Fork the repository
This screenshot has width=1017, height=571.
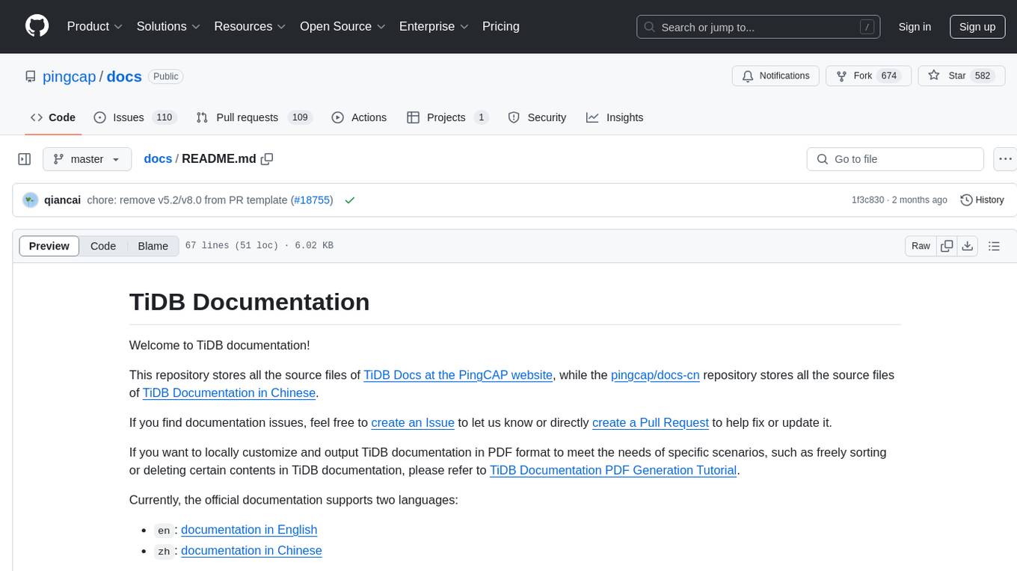868,76
